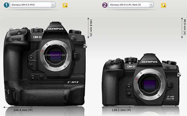Click the 90.9 mm height label
The width and height of the screenshot is (187, 116).
(x=184, y=27)
